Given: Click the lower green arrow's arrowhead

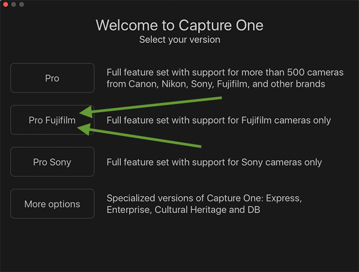Looking at the screenshot, I should coord(84,129).
